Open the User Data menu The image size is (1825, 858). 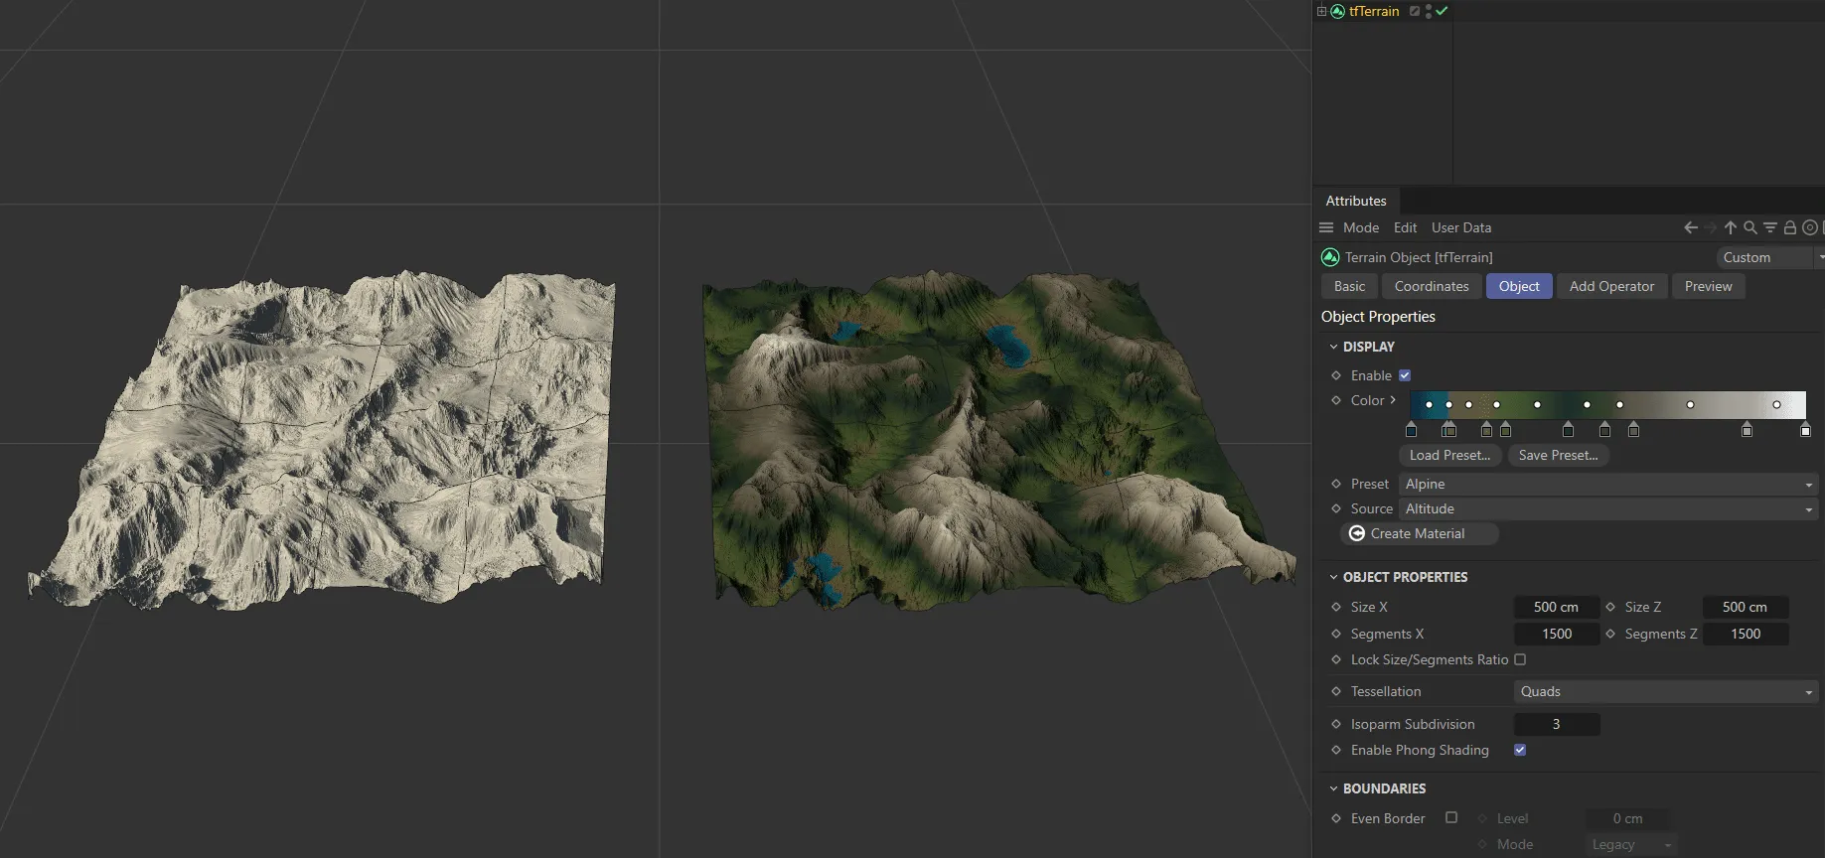point(1461,227)
